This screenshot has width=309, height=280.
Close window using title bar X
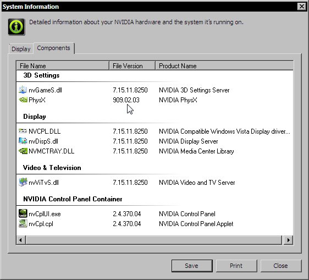pyautogui.click(x=302, y=7)
